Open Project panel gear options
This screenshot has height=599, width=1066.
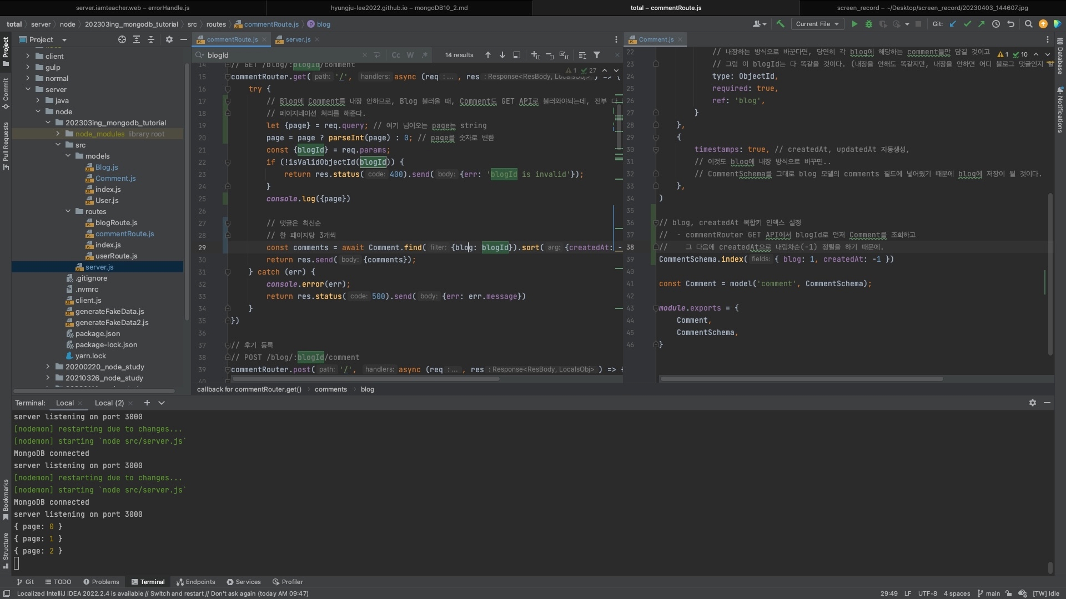coord(169,39)
